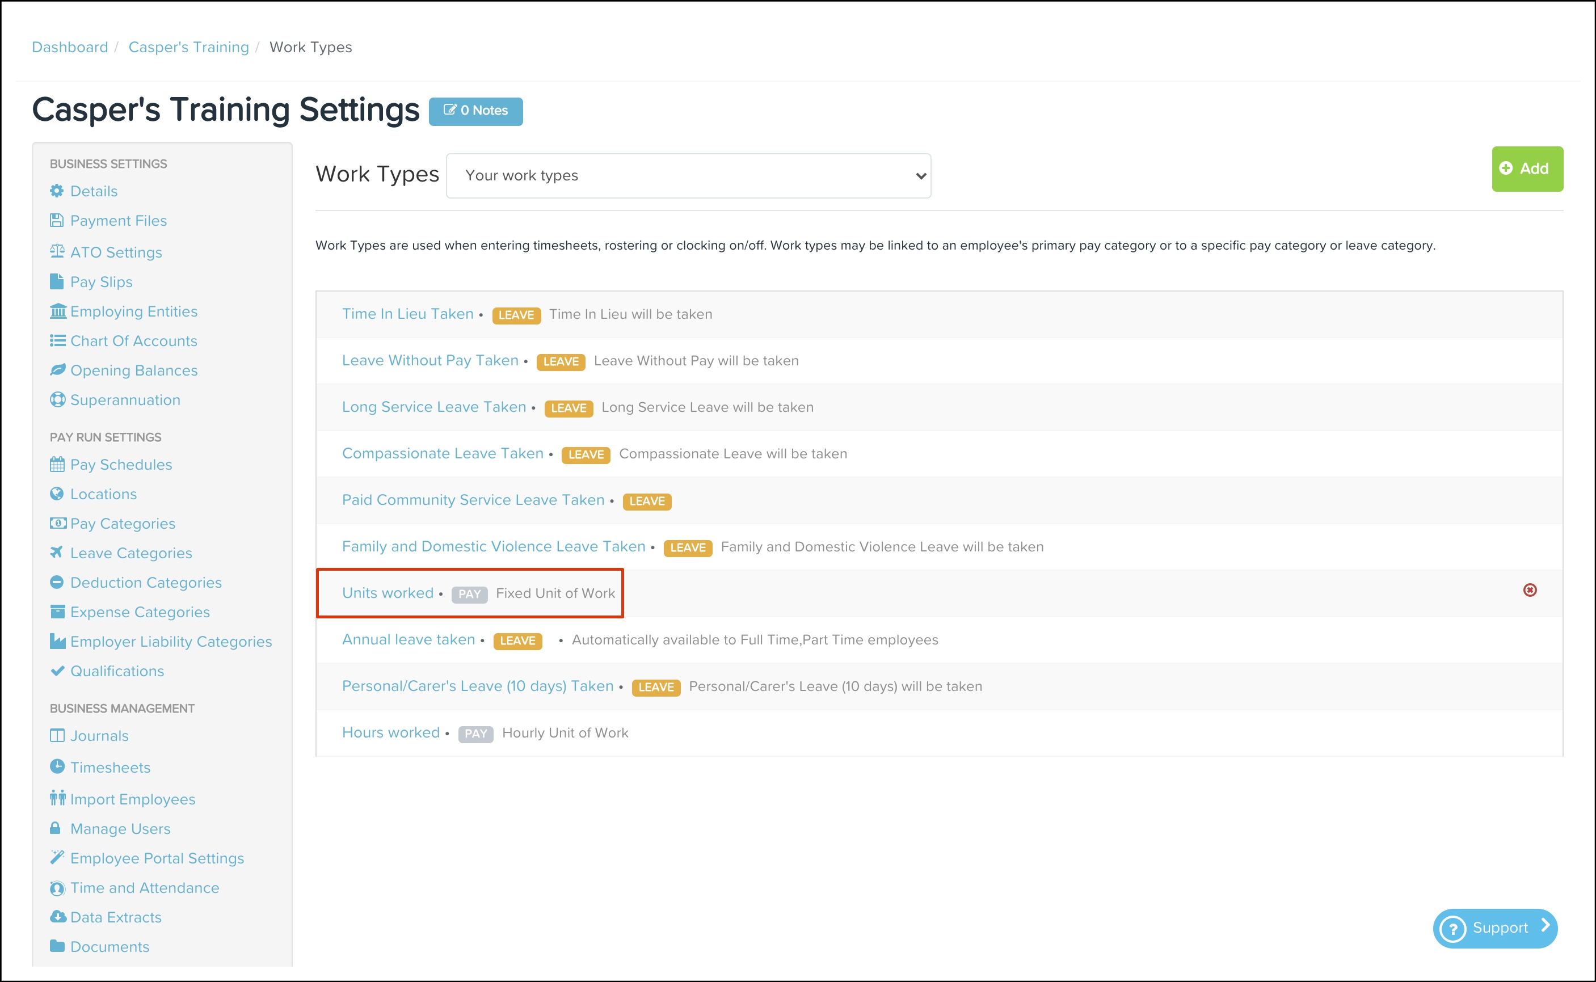Navigate to Pay Categories settings
Screen dimensions: 1596x982
pos(123,524)
